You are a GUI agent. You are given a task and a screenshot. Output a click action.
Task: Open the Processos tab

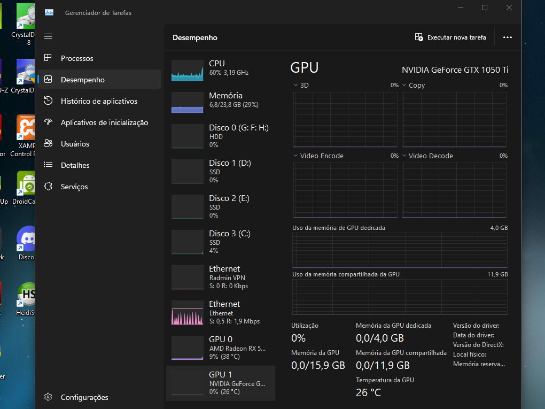pos(99,58)
